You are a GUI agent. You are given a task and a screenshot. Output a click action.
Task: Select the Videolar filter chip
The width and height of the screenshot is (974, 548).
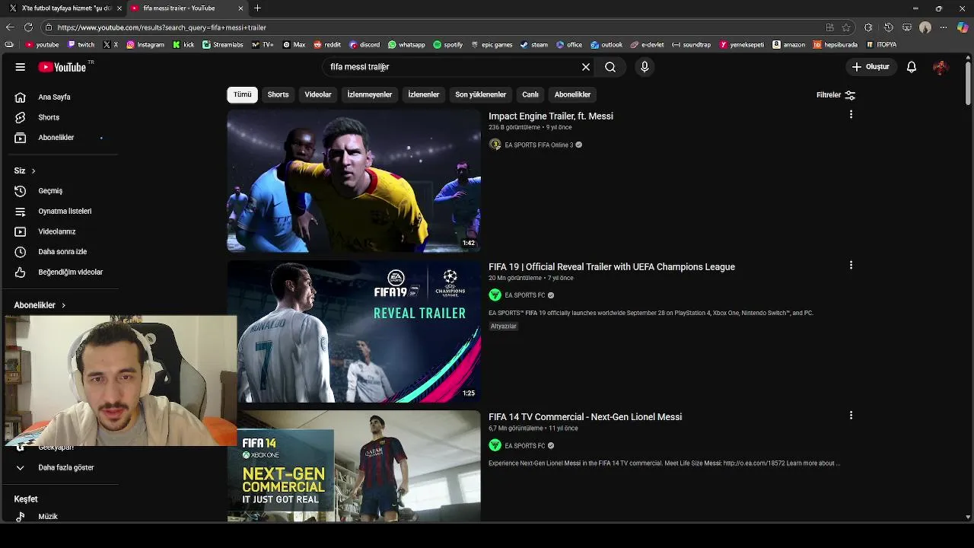[318, 94]
